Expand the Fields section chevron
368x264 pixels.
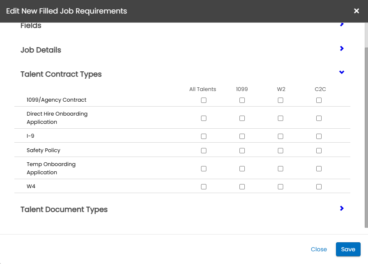[342, 25]
